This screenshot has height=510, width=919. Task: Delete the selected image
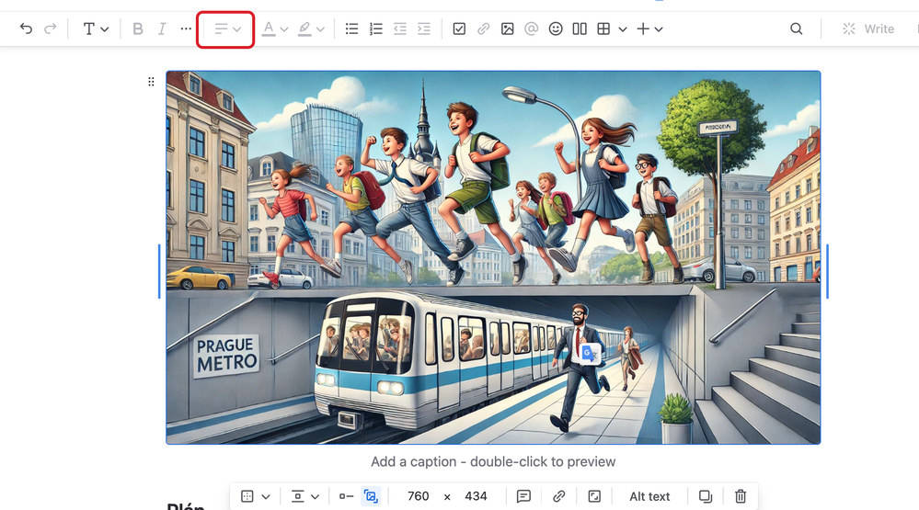click(x=741, y=496)
